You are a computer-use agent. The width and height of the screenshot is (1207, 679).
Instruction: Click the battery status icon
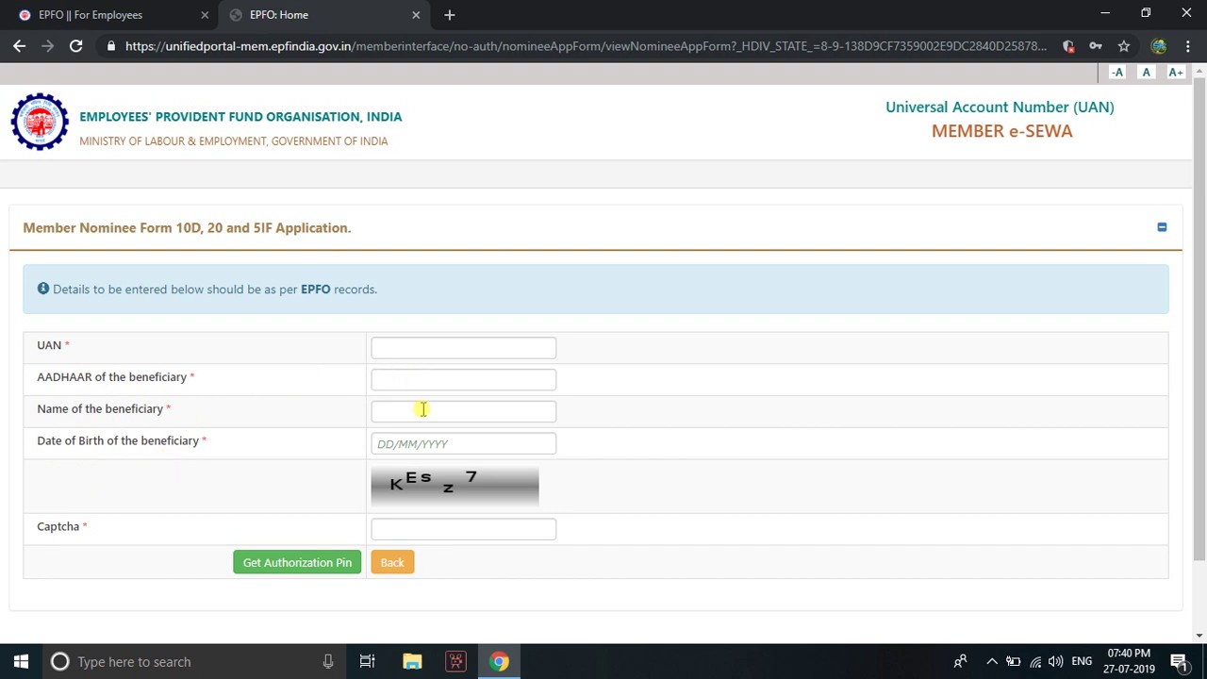coord(1013,661)
